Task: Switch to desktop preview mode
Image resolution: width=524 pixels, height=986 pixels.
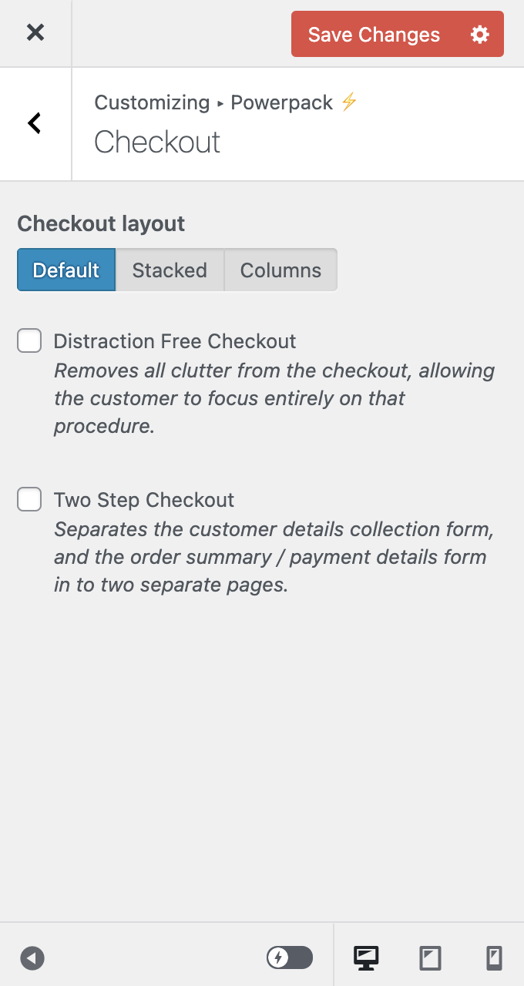Action: [366, 957]
